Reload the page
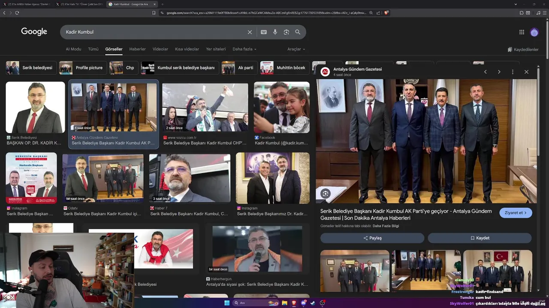The width and height of the screenshot is (549, 308). click(x=17, y=13)
